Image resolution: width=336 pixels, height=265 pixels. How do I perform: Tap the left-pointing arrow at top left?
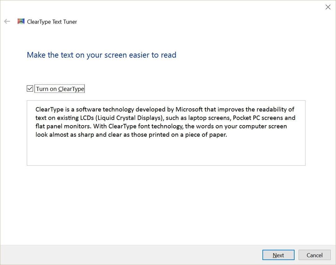[x=7, y=21]
